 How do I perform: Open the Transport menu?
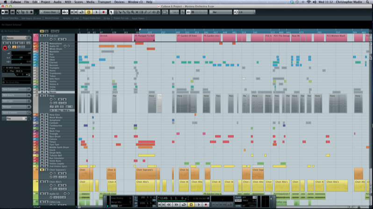coord(104,2)
